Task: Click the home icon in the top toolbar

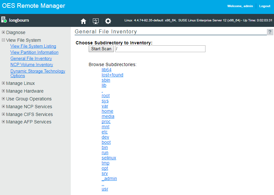Action: (83, 21)
